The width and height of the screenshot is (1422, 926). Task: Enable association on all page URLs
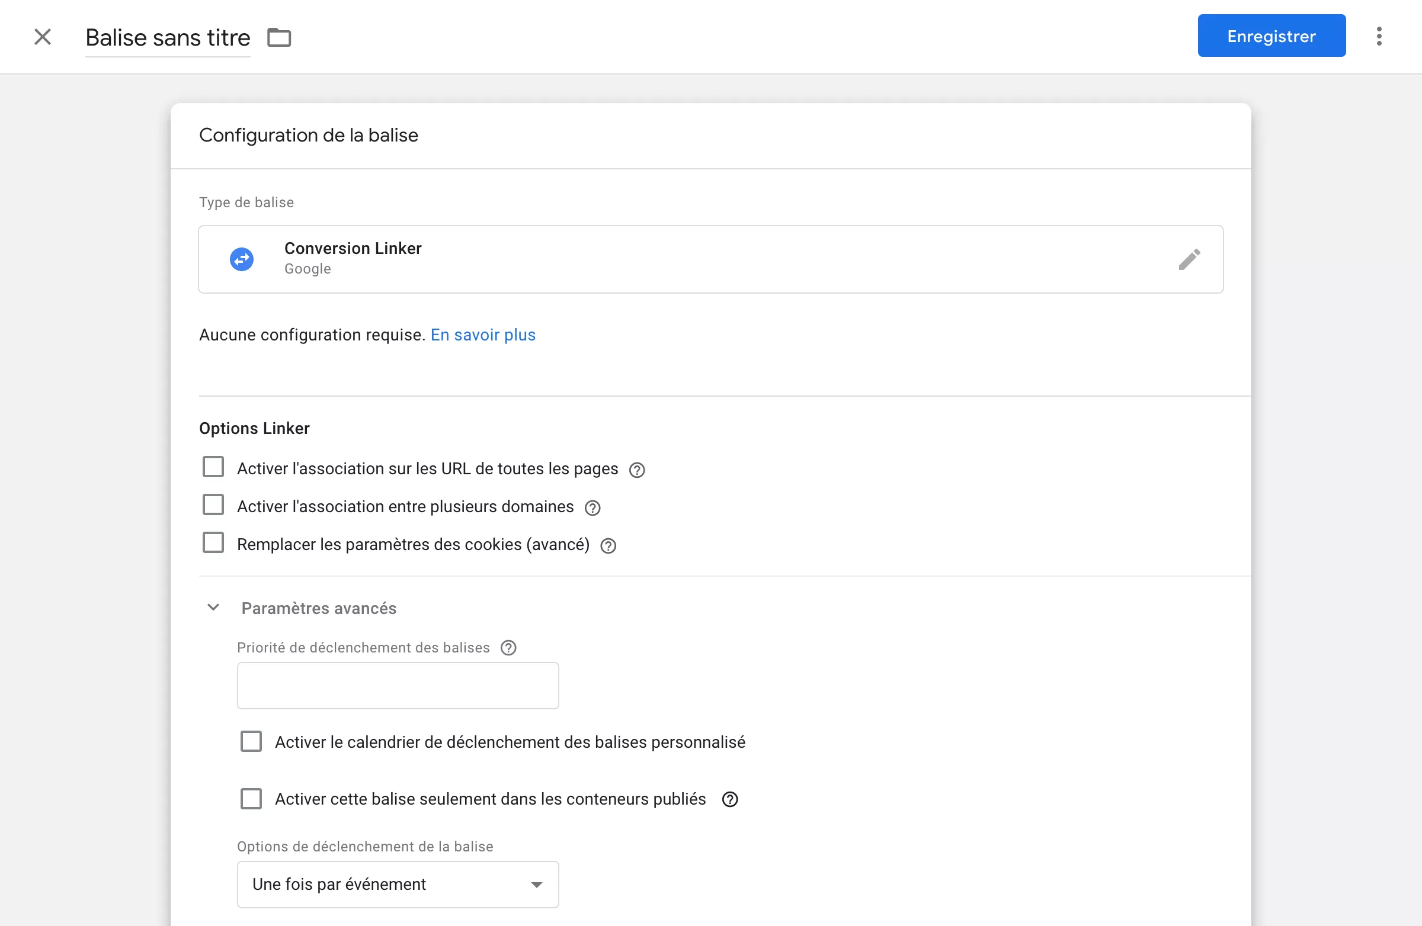213,468
